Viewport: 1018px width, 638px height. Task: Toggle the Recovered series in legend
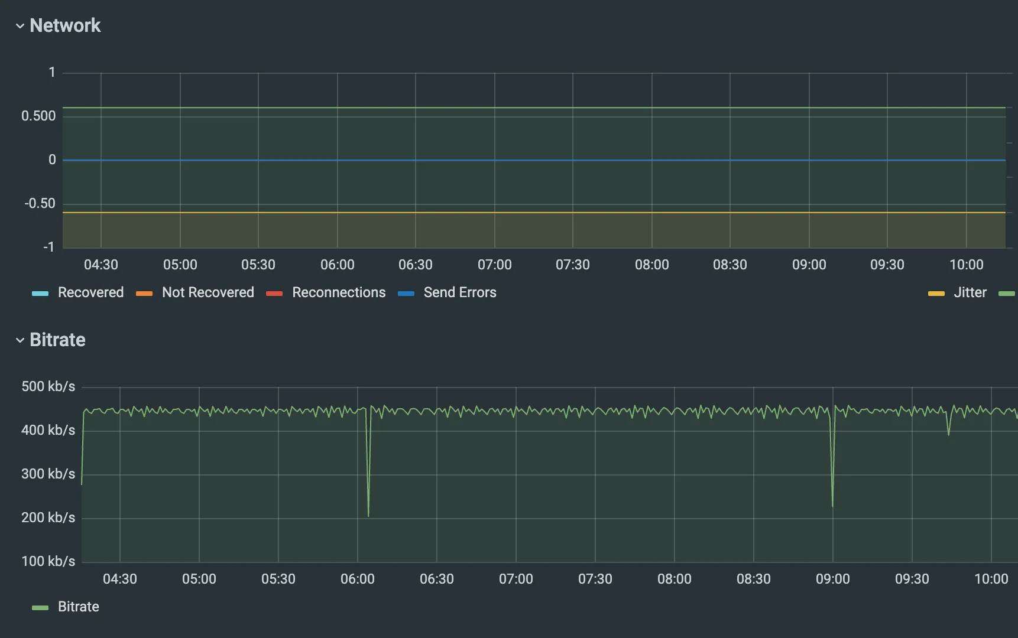tap(90, 292)
